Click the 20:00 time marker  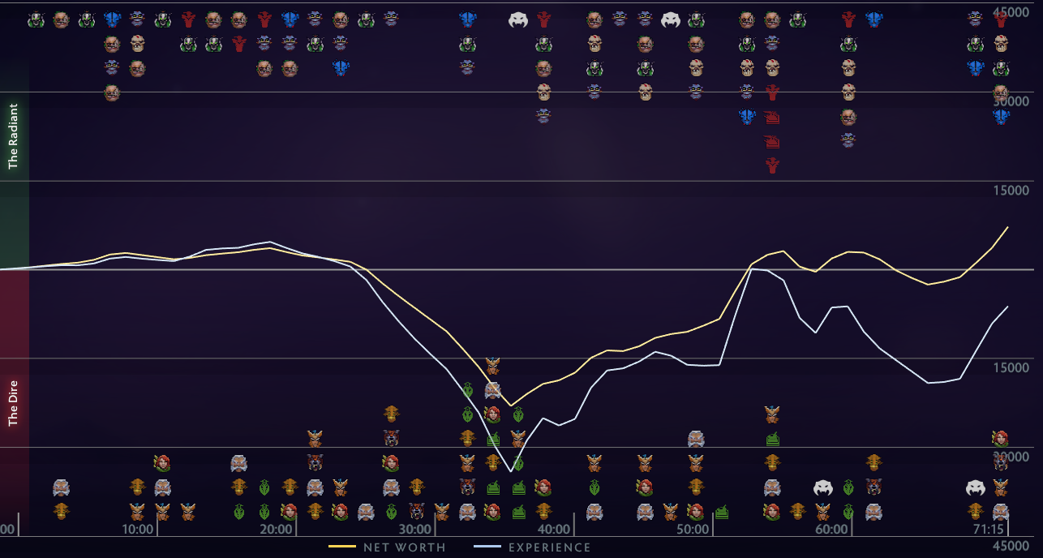pyautogui.click(x=277, y=530)
